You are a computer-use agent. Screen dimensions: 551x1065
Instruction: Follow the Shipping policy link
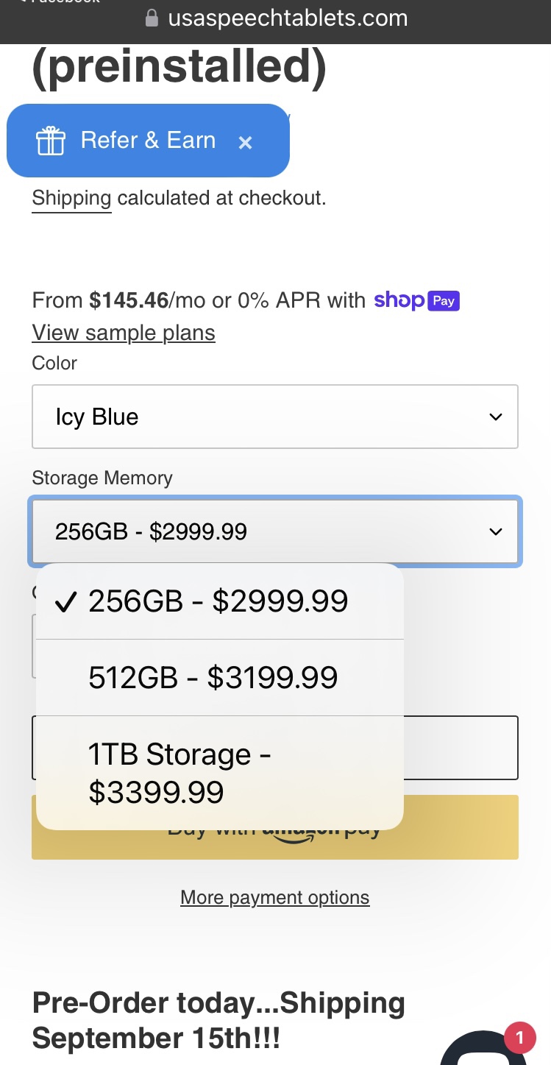click(x=71, y=198)
